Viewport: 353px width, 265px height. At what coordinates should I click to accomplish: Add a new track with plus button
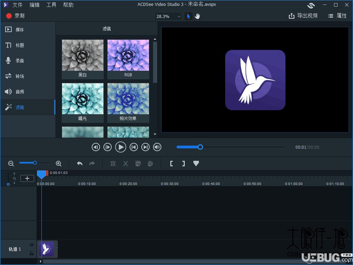(x=27, y=178)
